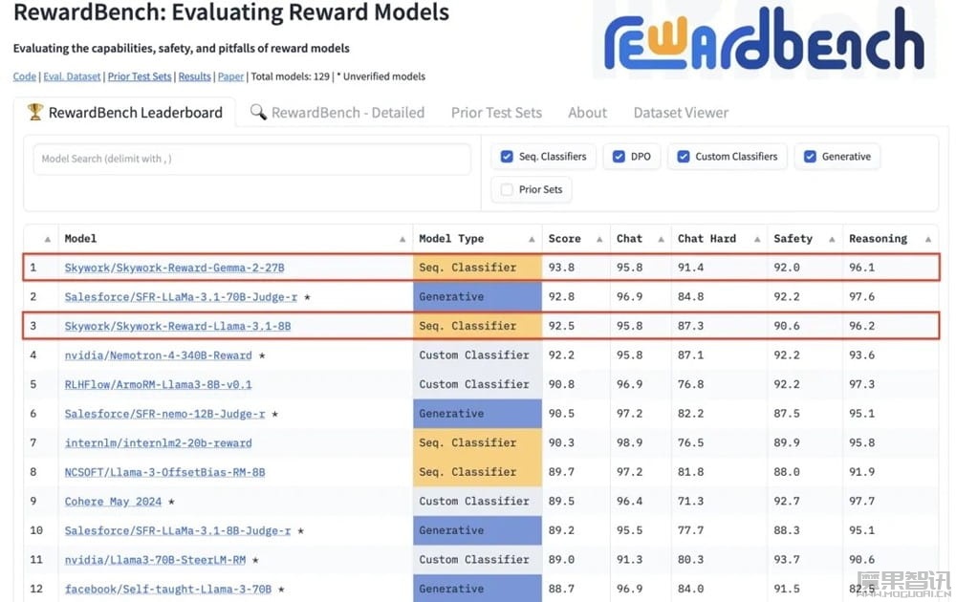The height and width of the screenshot is (602, 956).
Task: Sort table by Safety column
Action: click(x=832, y=240)
